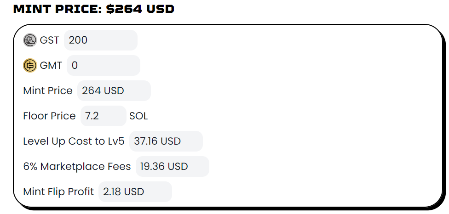Click the Level Up Cost to Lv5 label
Screen dimensions: 449x214
(74, 141)
